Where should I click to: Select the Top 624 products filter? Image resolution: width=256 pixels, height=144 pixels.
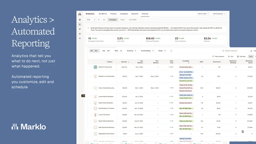106,51
